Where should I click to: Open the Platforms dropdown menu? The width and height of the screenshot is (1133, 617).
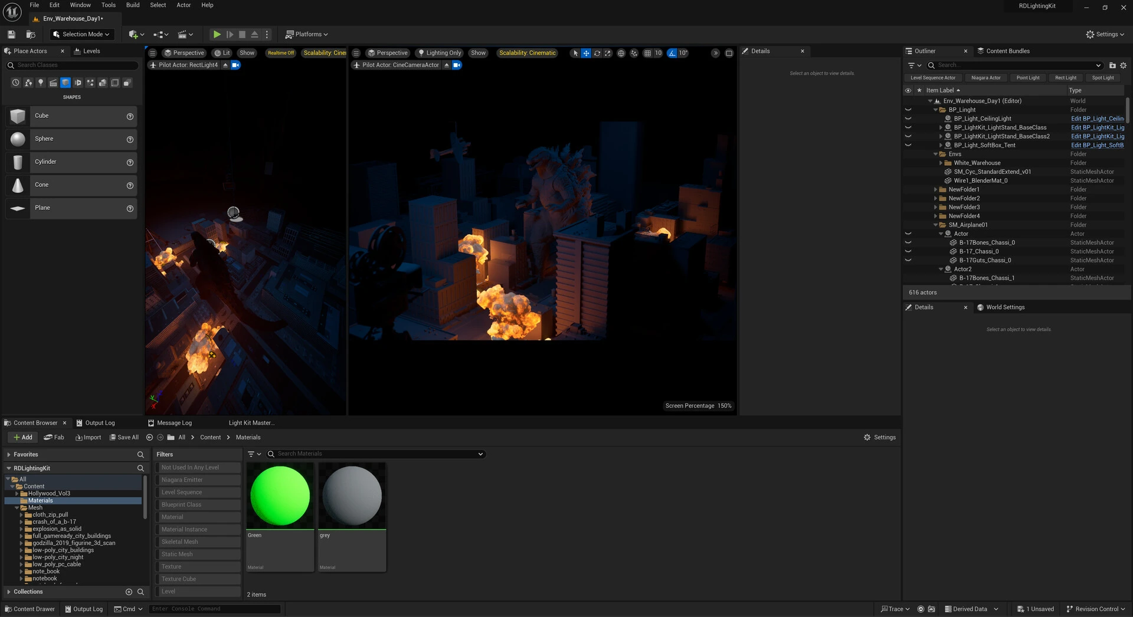306,34
